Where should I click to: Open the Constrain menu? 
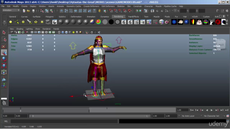tap(137, 6)
